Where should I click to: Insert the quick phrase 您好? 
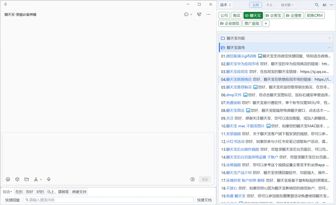29,192
